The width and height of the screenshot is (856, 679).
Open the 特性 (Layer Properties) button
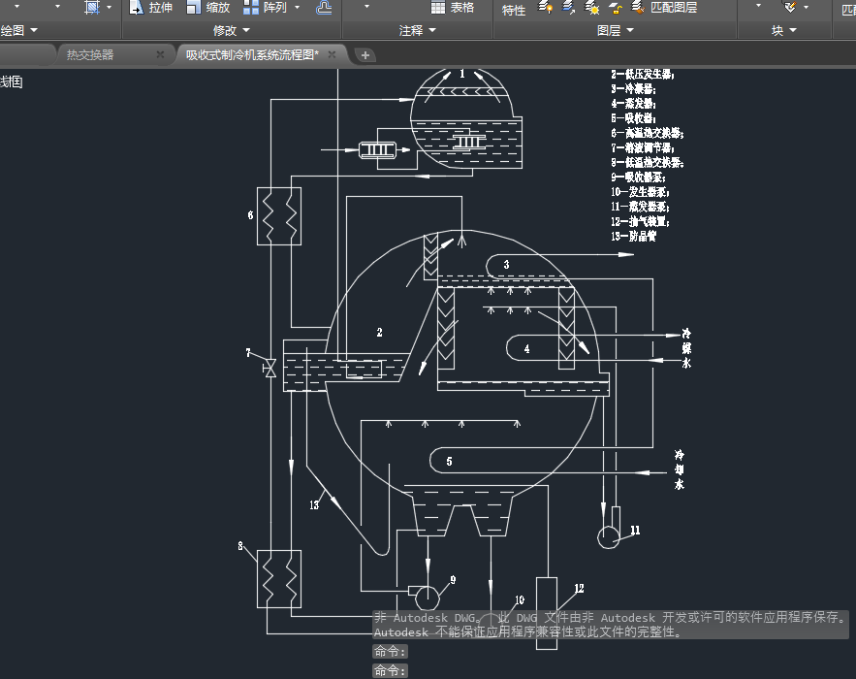[514, 10]
